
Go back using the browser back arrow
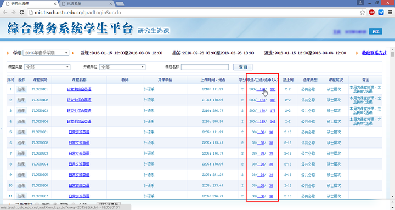[5, 13]
